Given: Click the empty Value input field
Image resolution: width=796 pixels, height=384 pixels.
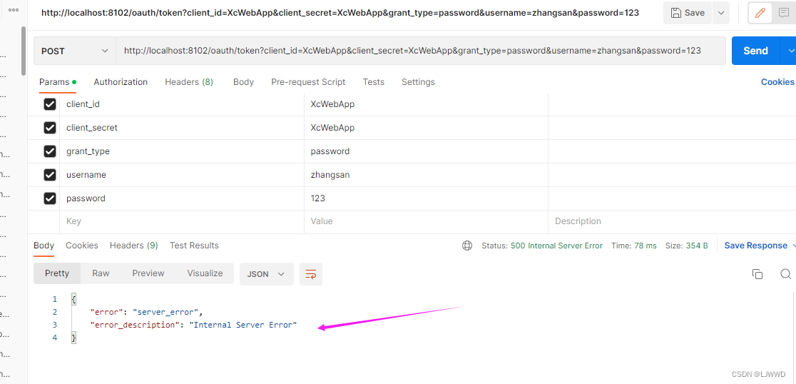Looking at the screenshot, I should (x=426, y=221).
